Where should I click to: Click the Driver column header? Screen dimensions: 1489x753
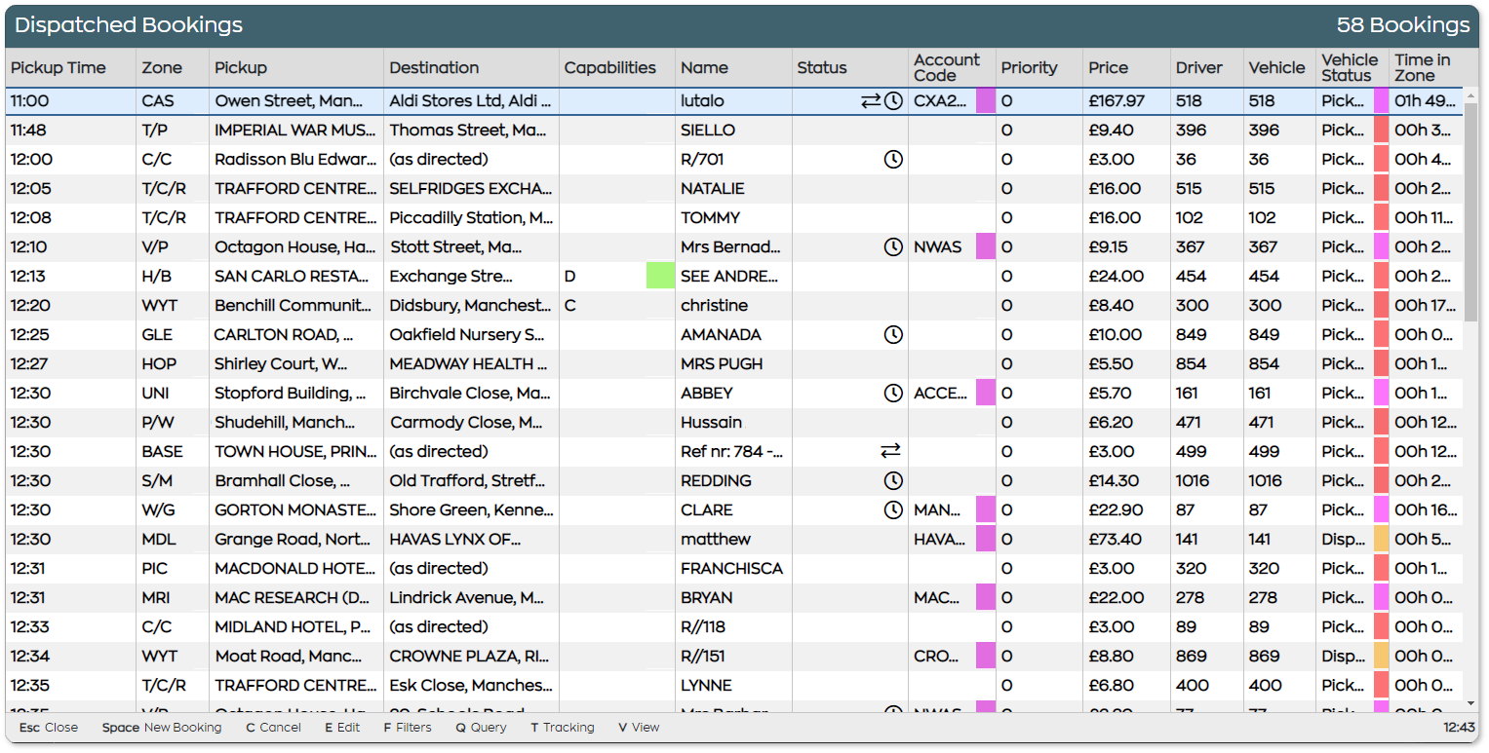pos(1207,68)
